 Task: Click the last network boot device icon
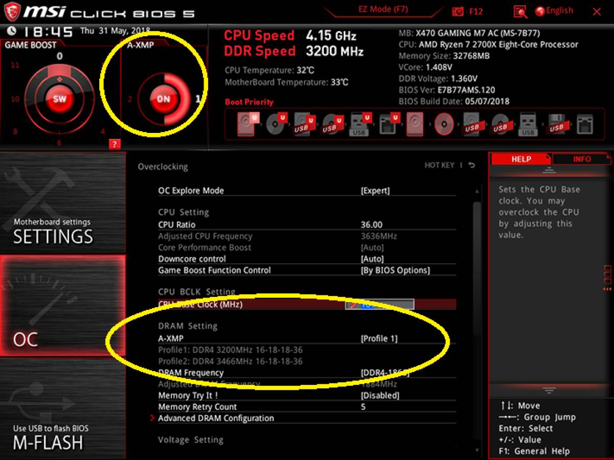point(584,124)
